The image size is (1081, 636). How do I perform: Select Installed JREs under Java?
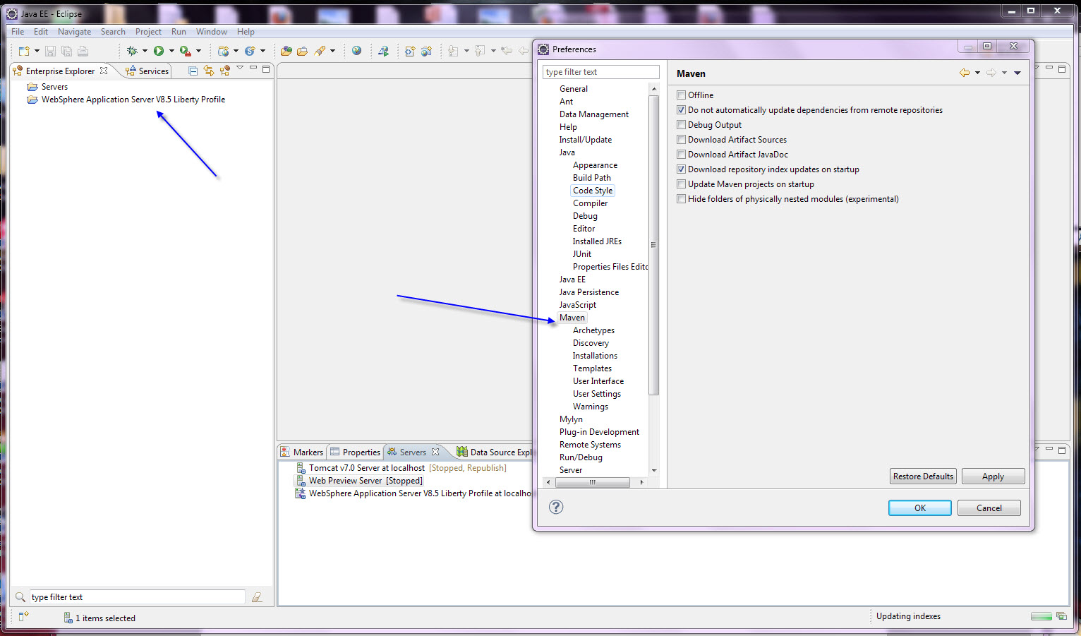click(597, 241)
